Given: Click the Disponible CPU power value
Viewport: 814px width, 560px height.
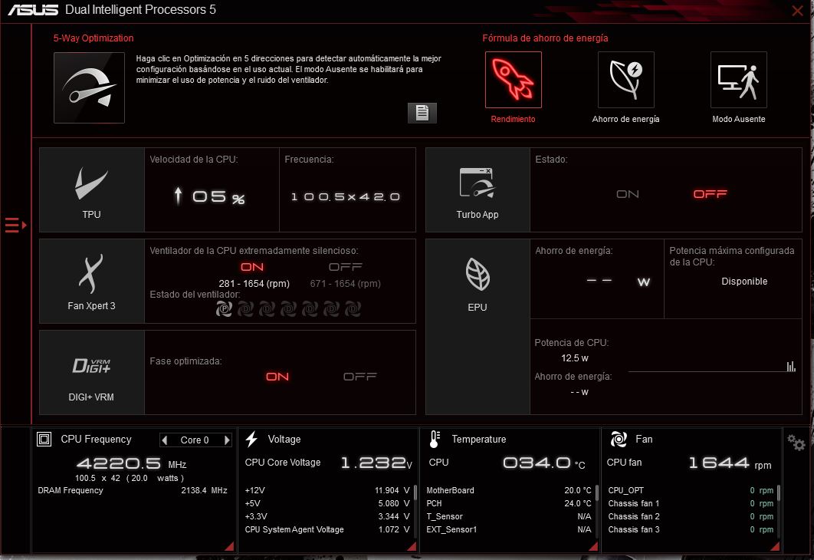Looking at the screenshot, I should pyautogui.click(x=744, y=281).
